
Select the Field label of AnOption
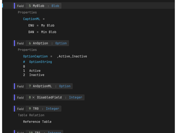coord(20,43)
